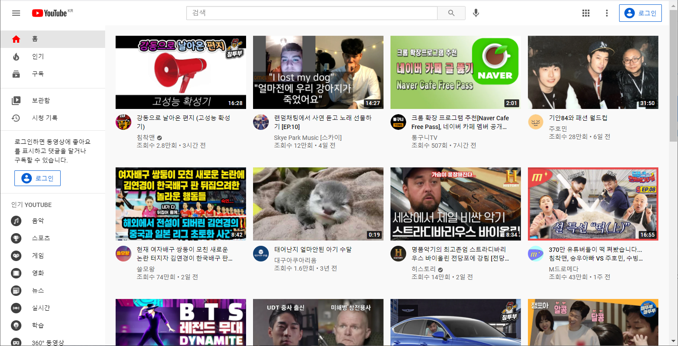This screenshot has width=678, height=346.
Task: Click the M드로메다 channel avatar
Action: coord(536,254)
